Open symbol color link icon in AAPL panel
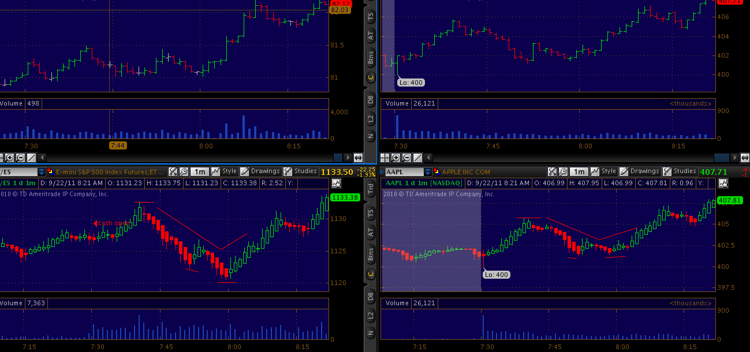Screen dimensions: 750x352 (436, 171)
